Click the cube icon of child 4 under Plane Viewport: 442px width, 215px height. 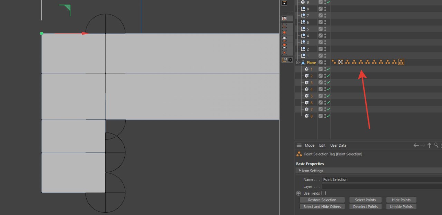click(x=307, y=89)
